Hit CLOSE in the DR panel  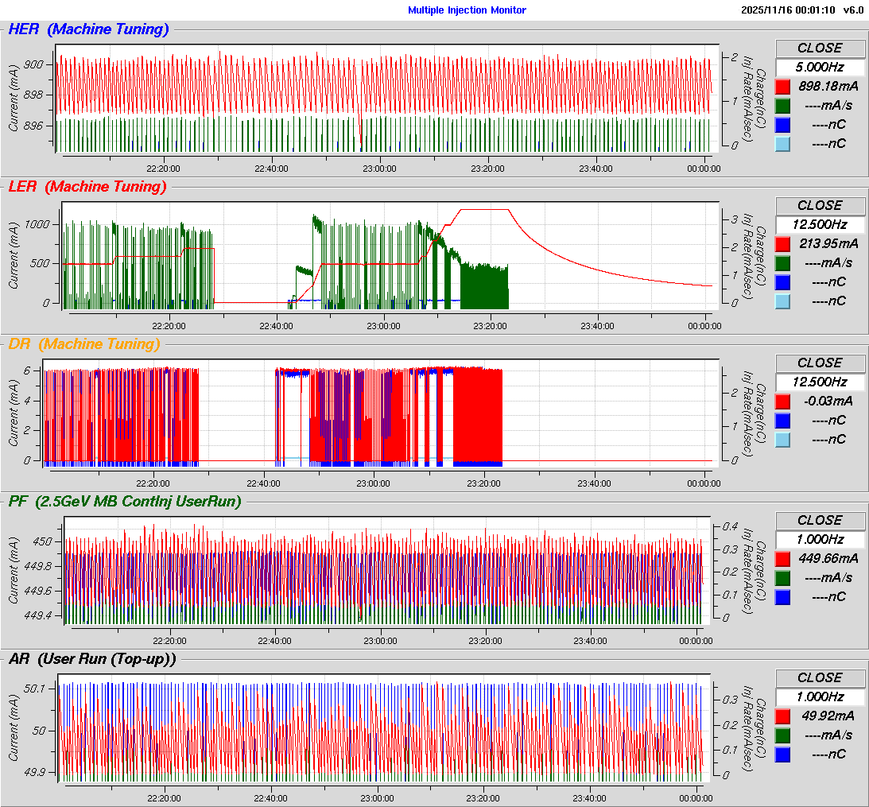click(x=820, y=363)
